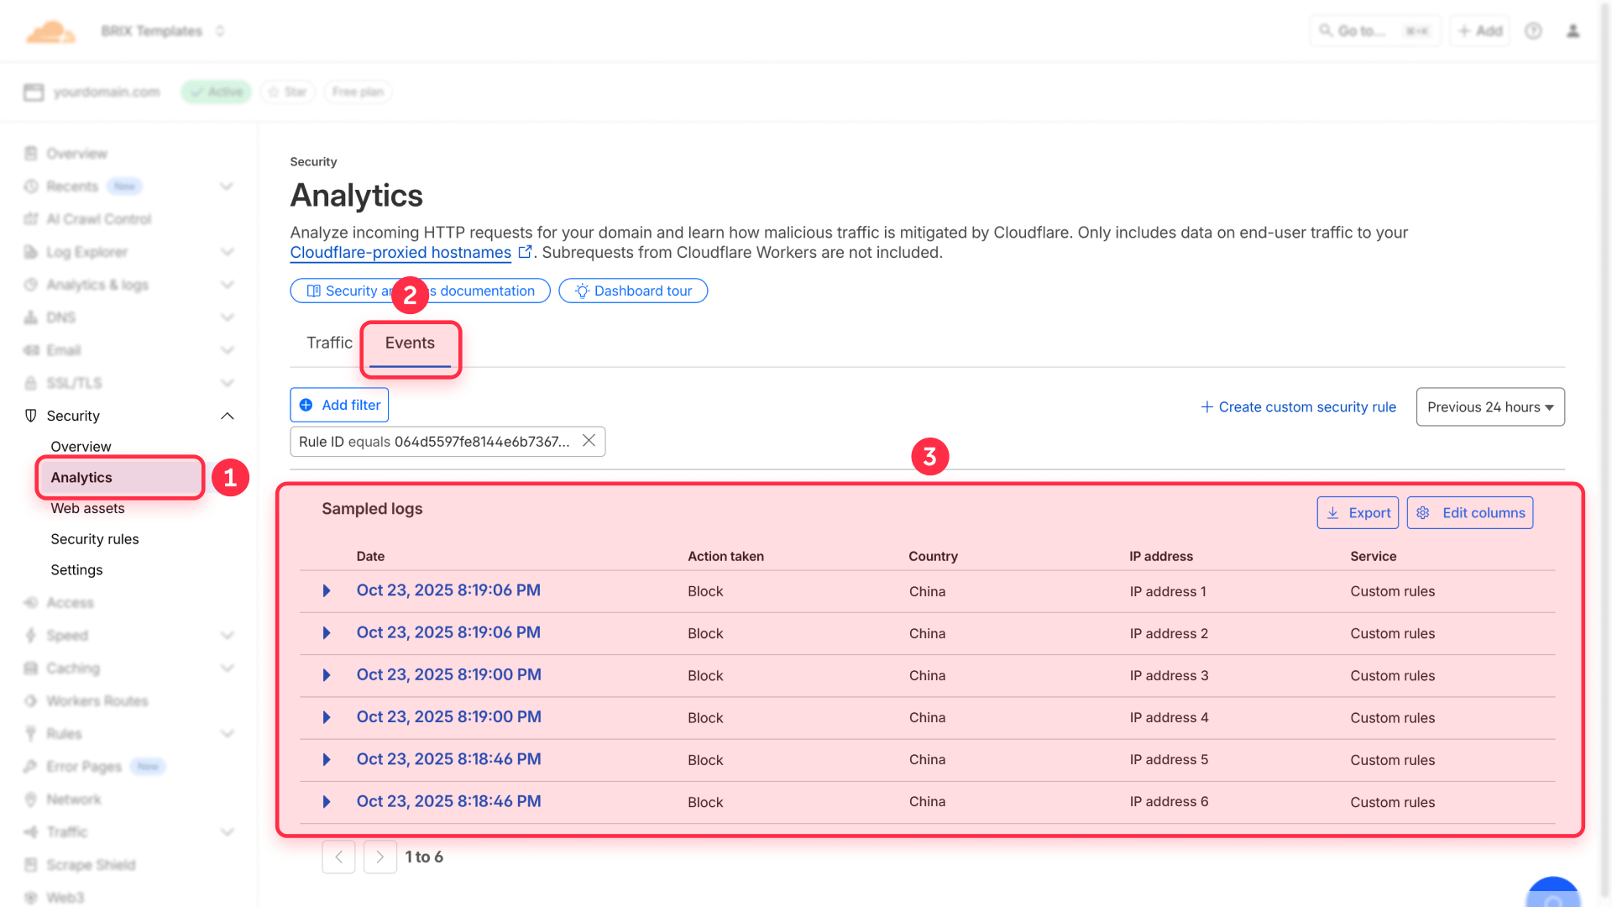Viewport: 1612px width, 907px height.
Task: Open the Cloudflare-proxied hostnames link
Action: click(x=400, y=252)
